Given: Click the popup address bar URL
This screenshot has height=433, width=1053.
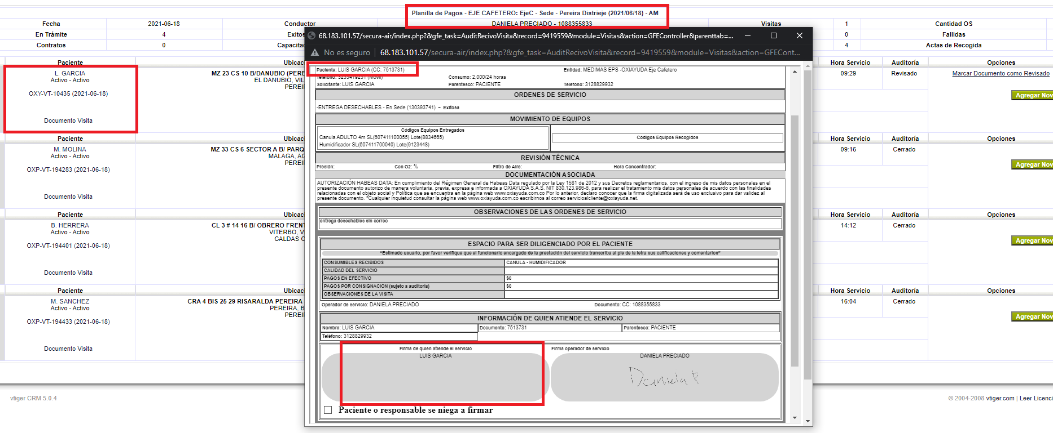Looking at the screenshot, I should pos(590,52).
